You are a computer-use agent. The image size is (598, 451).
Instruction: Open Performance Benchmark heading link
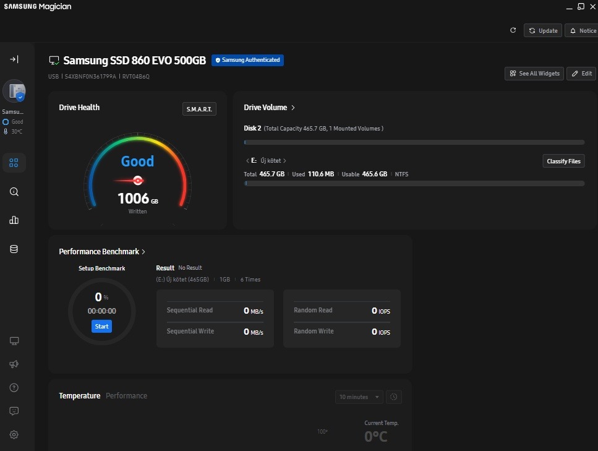point(99,251)
